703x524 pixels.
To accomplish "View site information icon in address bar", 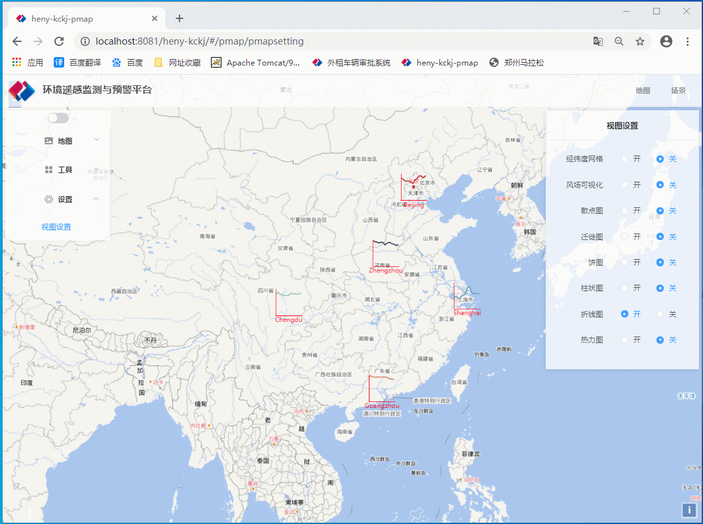I will pos(85,41).
